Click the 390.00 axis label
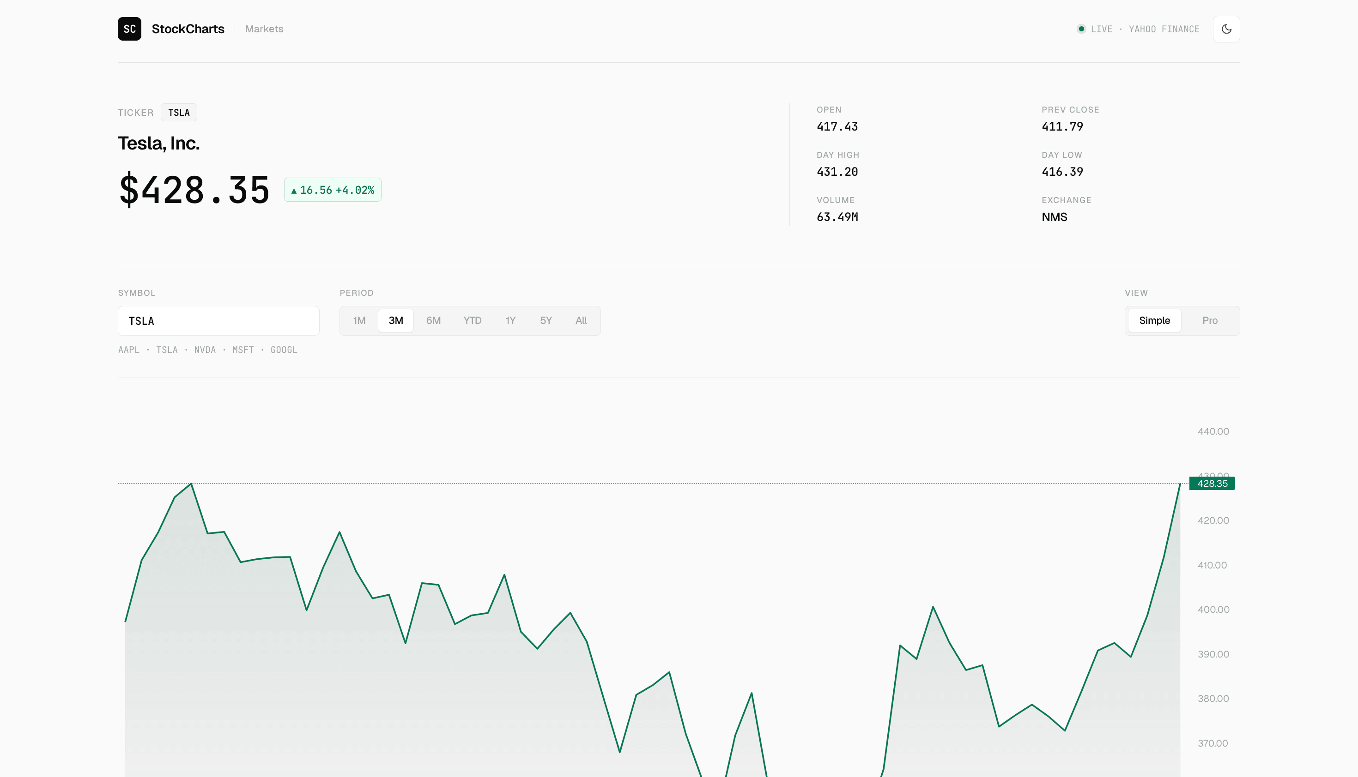The width and height of the screenshot is (1358, 777). tap(1212, 654)
